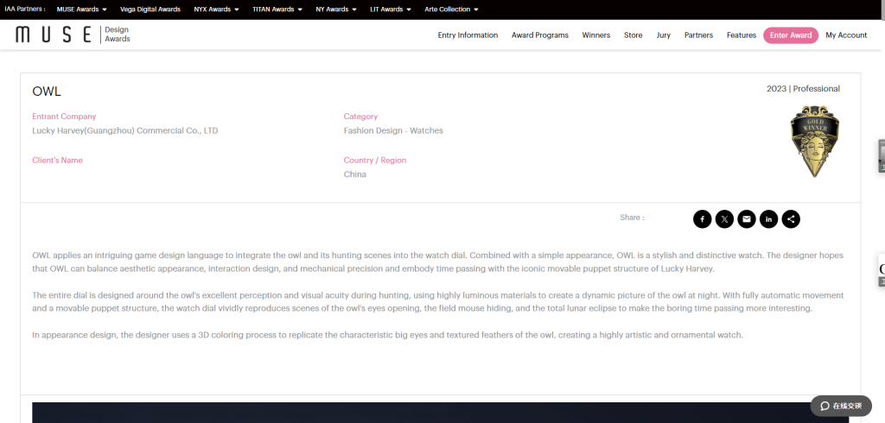The height and width of the screenshot is (423, 885).
Task: Click the OWL entry title
Action: tap(47, 92)
